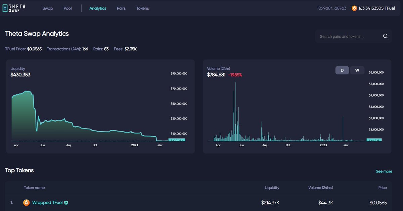Click the TFuel Price $0.0565 stat
Image resolution: width=403 pixels, height=211 pixels.
pos(24,49)
